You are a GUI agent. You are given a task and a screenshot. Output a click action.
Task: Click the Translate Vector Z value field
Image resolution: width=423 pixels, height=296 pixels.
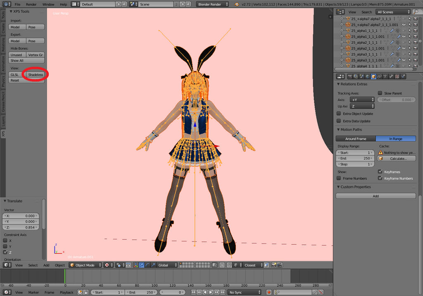coord(21,227)
